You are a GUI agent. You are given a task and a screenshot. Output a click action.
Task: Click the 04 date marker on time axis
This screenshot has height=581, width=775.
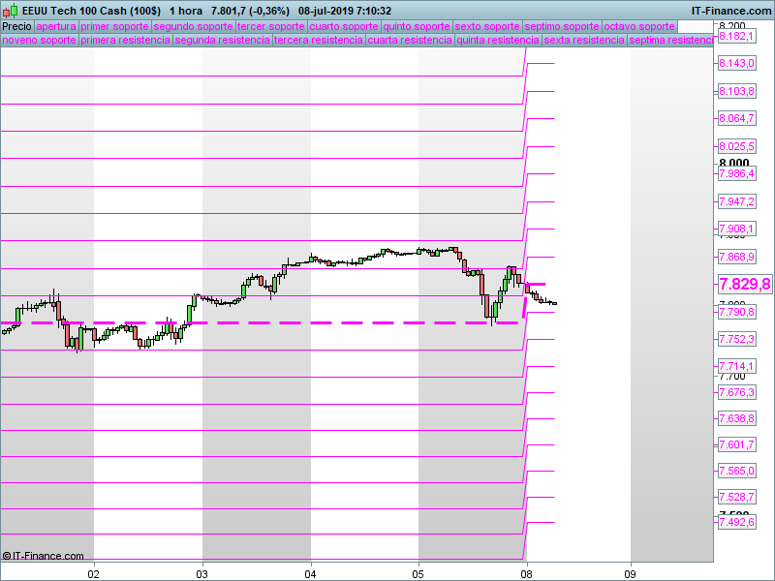310,574
